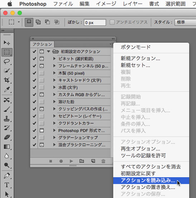Select the Rectangular Marquee tool in toolbox
Image resolution: width=196 pixels, height=198 pixels.
(7, 52)
